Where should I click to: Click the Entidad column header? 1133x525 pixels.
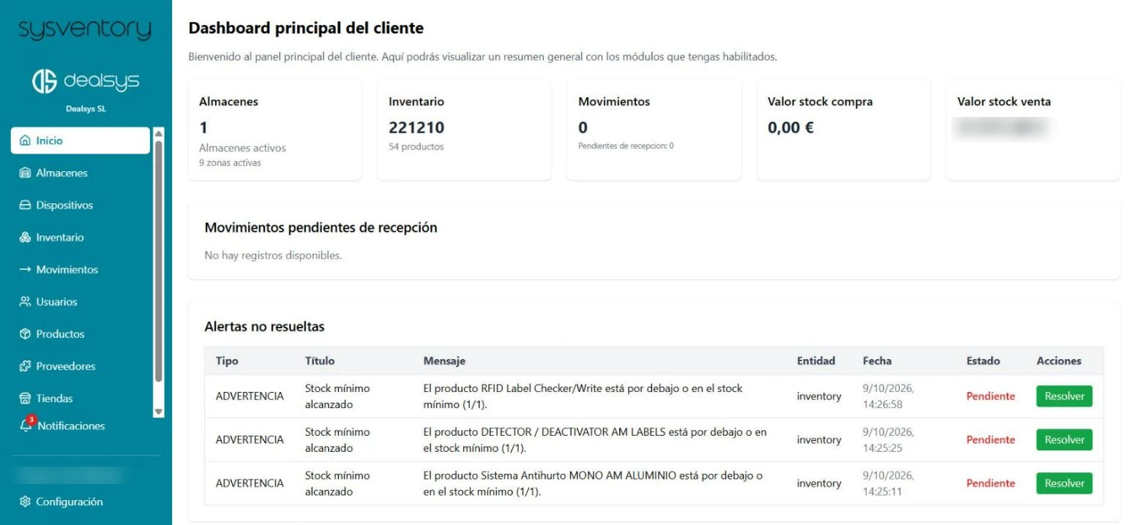pos(816,360)
